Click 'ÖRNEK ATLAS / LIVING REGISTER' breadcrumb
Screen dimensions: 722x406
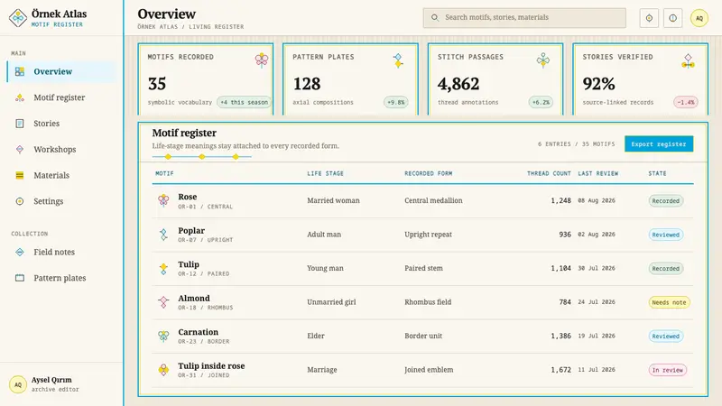(190, 27)
